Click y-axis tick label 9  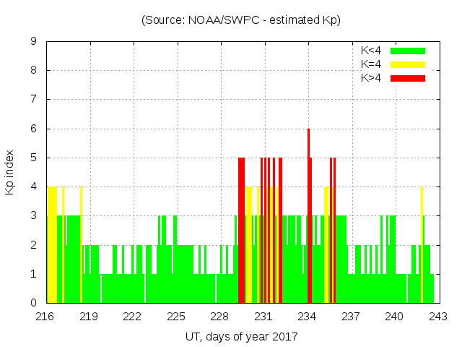34,41
